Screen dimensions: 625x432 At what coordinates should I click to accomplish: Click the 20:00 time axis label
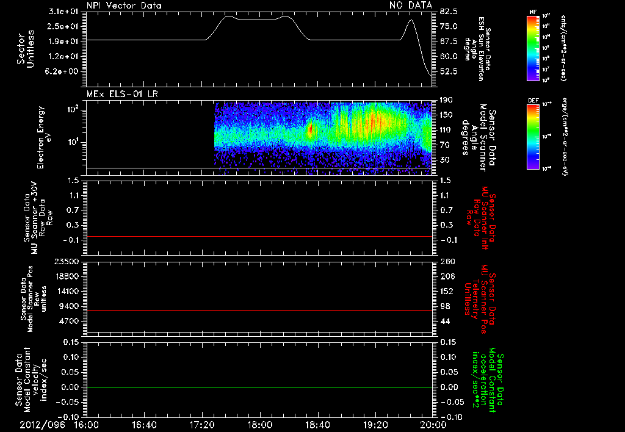[x=433, y=425]
